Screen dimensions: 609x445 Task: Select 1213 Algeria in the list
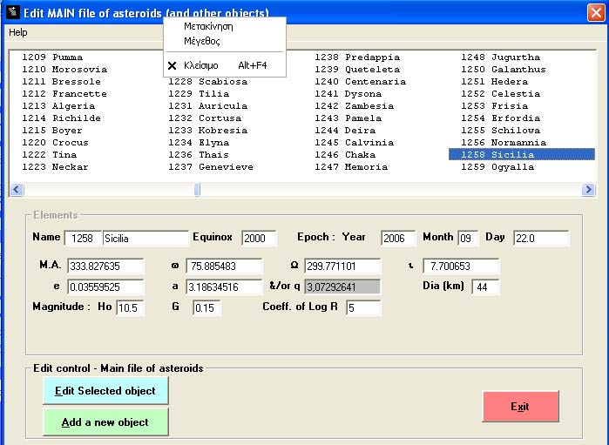click(x=58, y=106)
